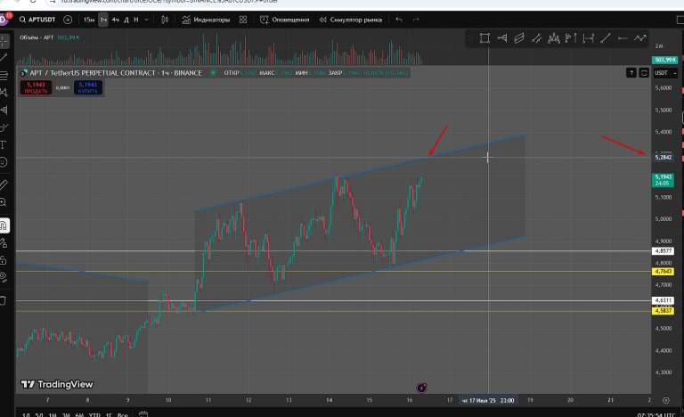Open the emoji icons tool
Image resolution: width=684 pixels, height=417 pixels.
[x=4, y=162]
